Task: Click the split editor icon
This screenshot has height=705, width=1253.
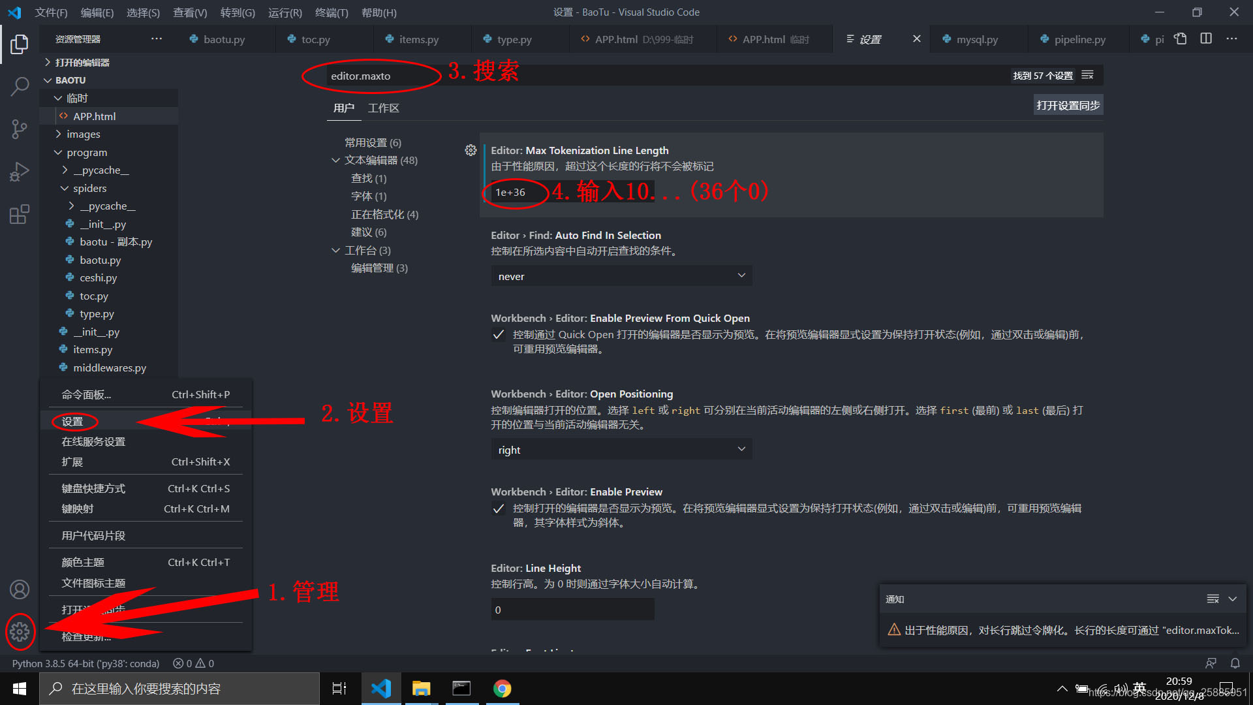Action: (1206, 39)
